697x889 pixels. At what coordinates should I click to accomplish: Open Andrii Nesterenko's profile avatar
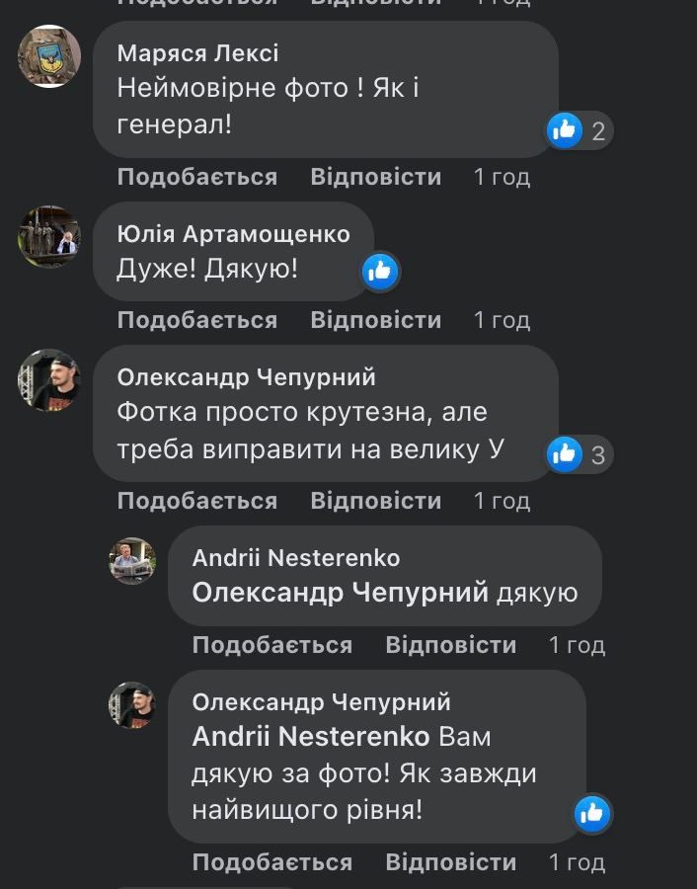(132, 562)
